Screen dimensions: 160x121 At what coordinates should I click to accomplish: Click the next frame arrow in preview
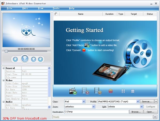coord(41,59)
